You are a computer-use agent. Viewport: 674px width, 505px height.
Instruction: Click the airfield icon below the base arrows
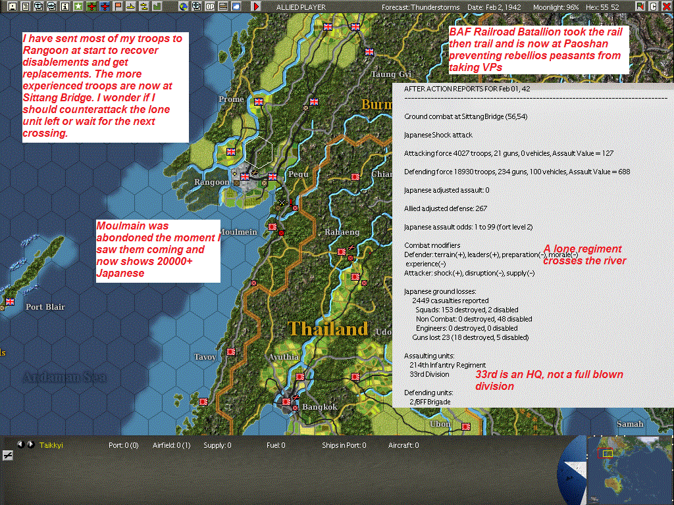pyautogui.click(x=7, y=456)
